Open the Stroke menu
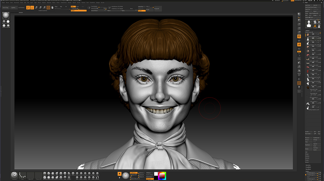Image resolution: width=324 pixels, height=181 pixels. 79,3
